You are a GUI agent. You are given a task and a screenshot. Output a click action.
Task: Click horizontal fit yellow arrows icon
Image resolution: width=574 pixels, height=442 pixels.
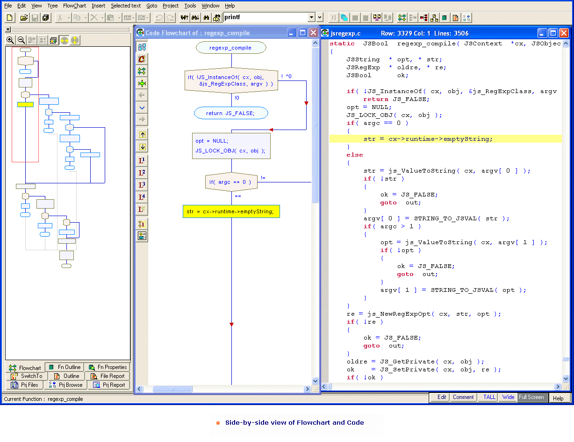click(x=64, y=40)
